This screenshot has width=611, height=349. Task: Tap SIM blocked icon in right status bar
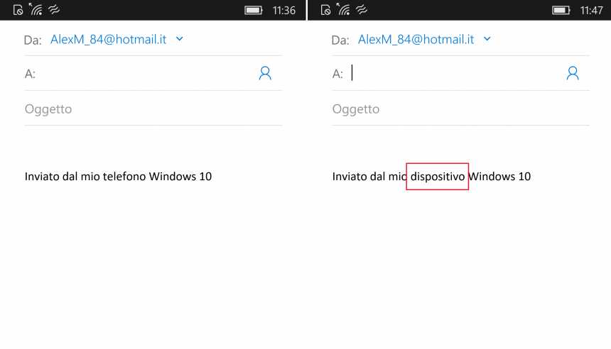click(x=326, y=10)
